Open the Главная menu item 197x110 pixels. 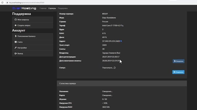click(43, 8)
